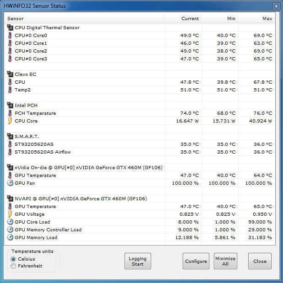Click the 'GPU Memory Controller Load' label
The height and width of the screenshot is (283, 283).
click(x=48, y=230)
